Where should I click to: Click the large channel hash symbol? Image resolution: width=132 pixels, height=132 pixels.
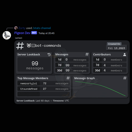point(20,46)
